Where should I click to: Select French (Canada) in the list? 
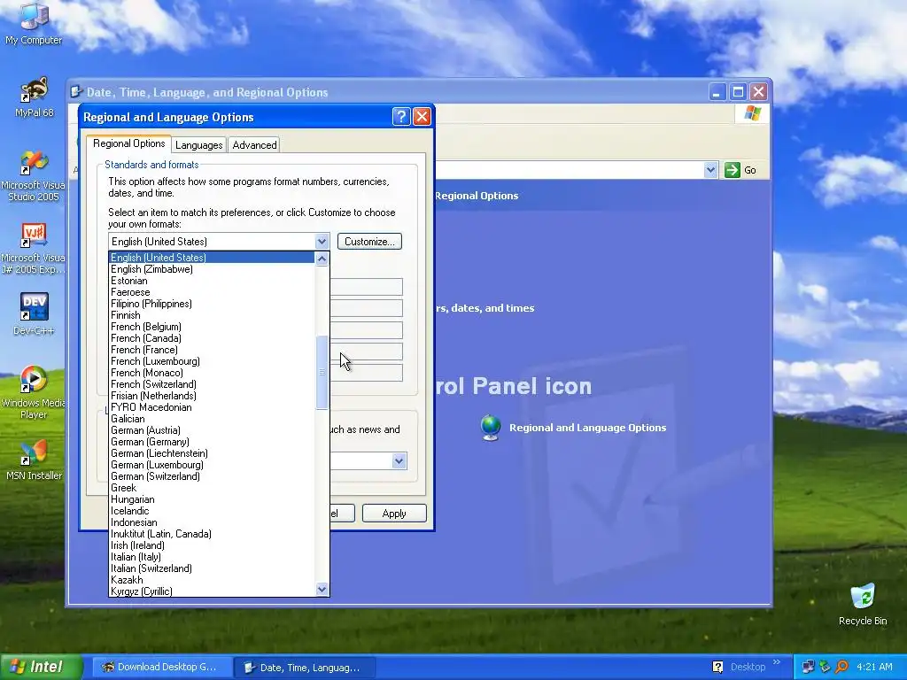click(212, 338)
